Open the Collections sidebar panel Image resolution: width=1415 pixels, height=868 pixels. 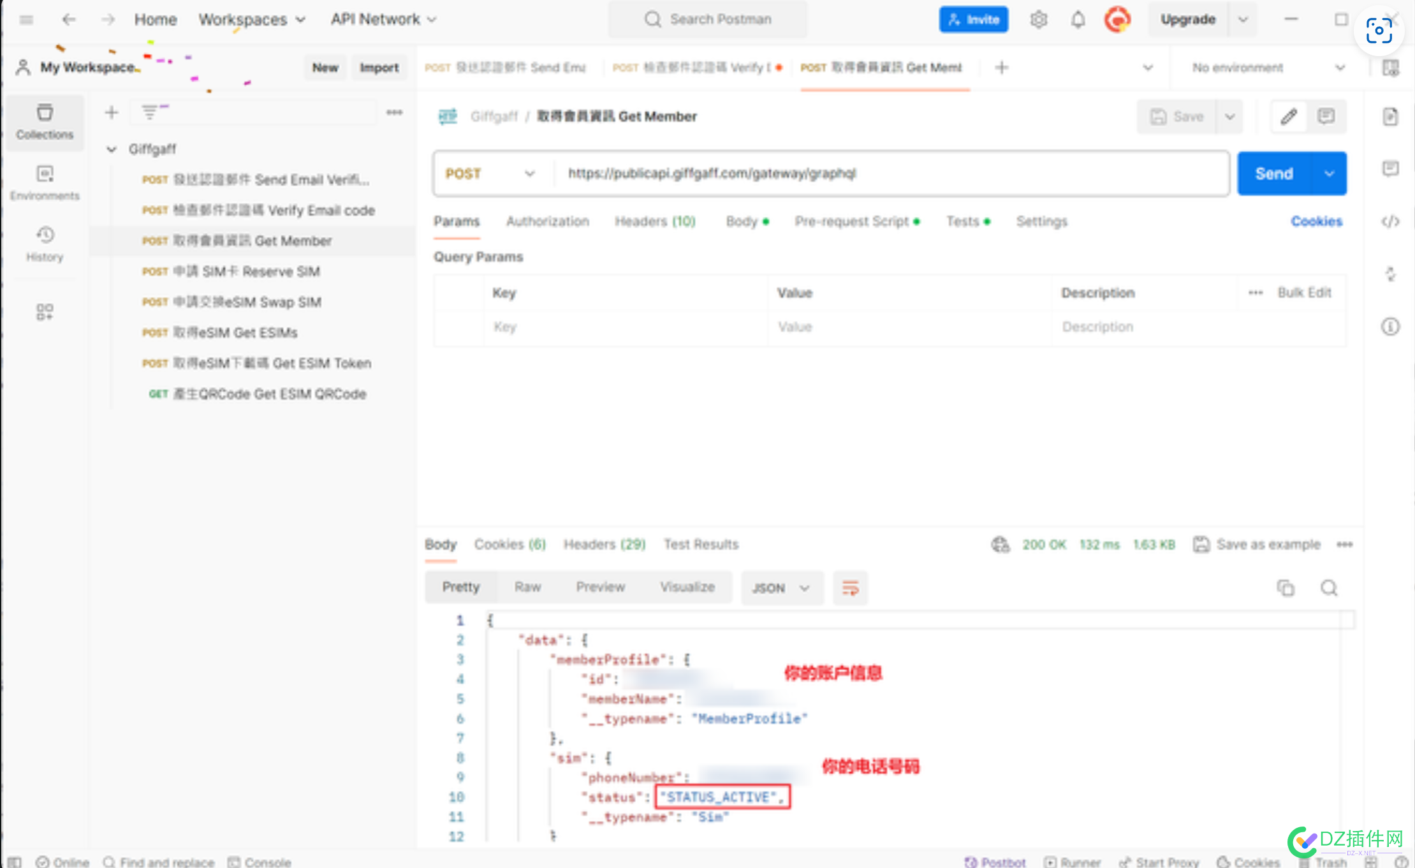[45, 122]
